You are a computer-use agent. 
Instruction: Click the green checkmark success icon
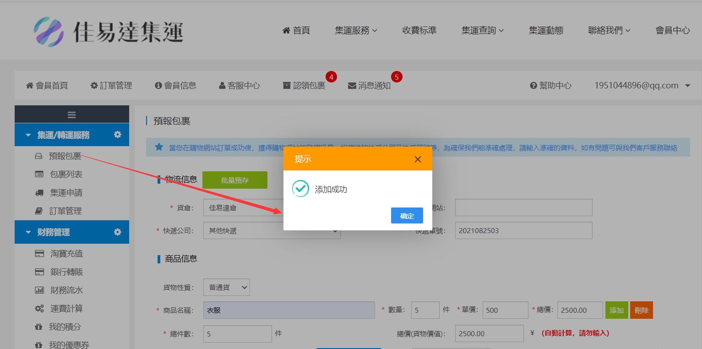tap(300, 188)
